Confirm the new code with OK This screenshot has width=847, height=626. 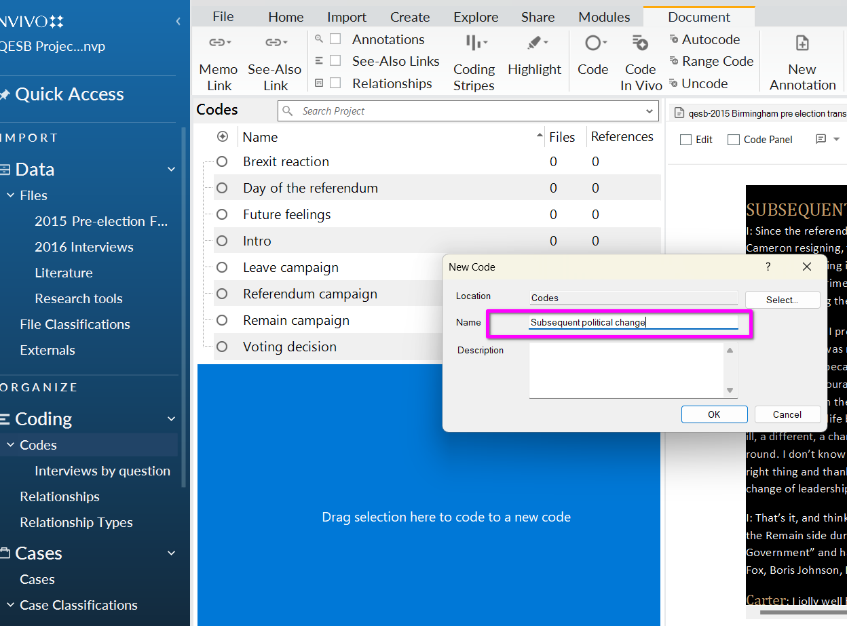[714, 414]
